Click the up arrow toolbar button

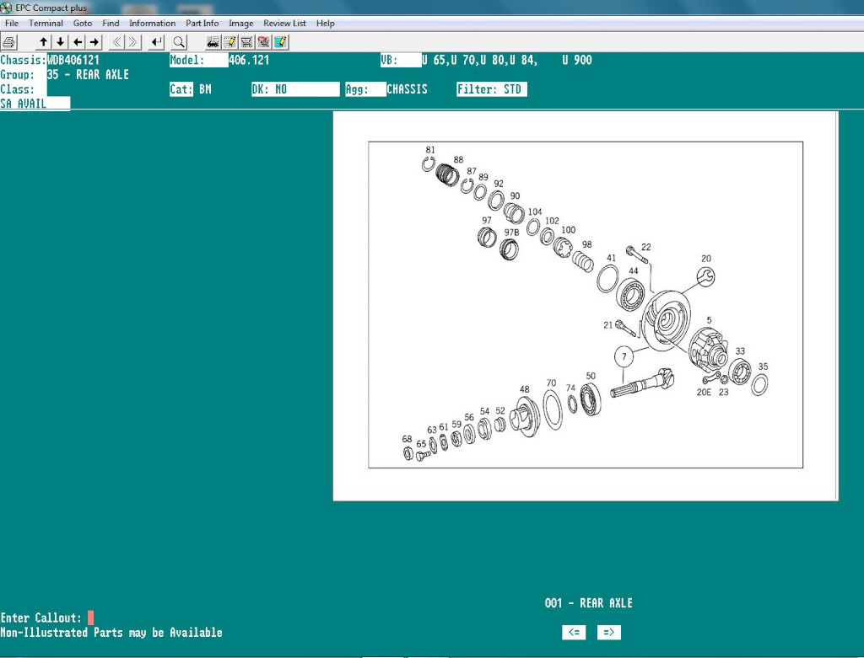43,42
